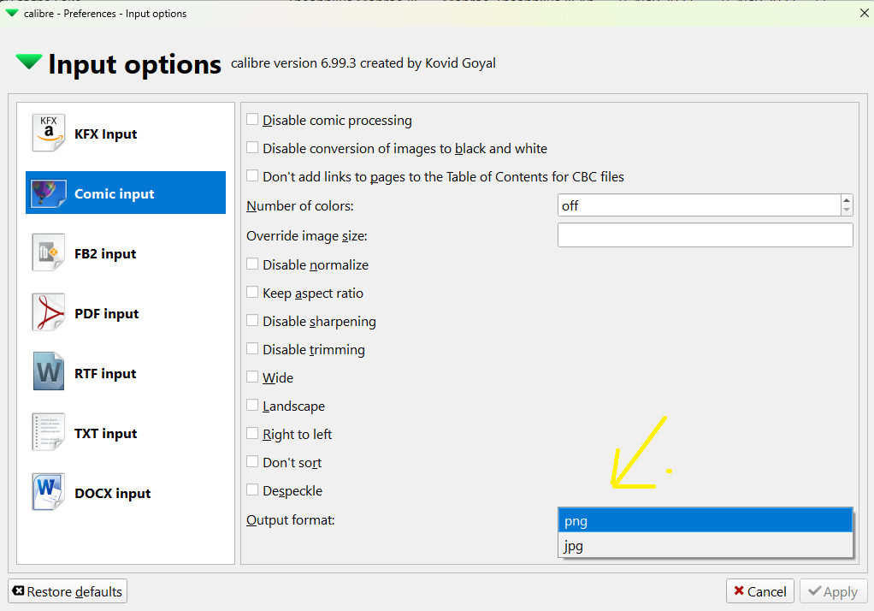Click the Apply button
This screenshot has height=611, width=874.
coord(833,591)
